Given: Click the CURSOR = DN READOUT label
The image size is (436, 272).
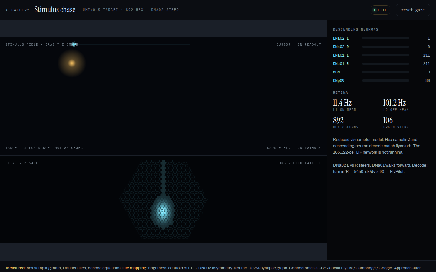Looking at the screenshot, I should tap(299, 44).
